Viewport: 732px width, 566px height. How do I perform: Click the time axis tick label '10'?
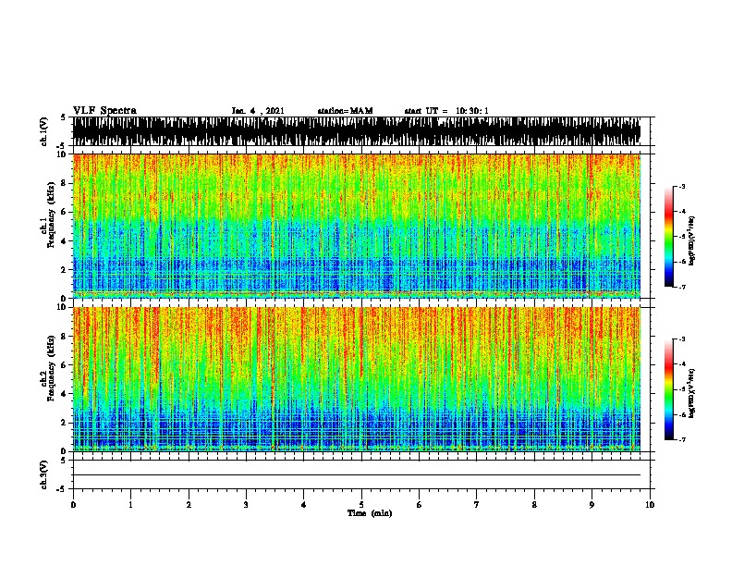pos(650,505)
